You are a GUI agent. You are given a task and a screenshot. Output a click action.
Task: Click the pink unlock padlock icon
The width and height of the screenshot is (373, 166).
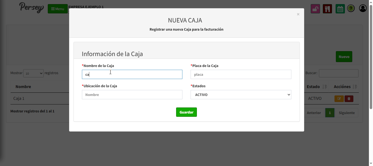click(315, 9)
